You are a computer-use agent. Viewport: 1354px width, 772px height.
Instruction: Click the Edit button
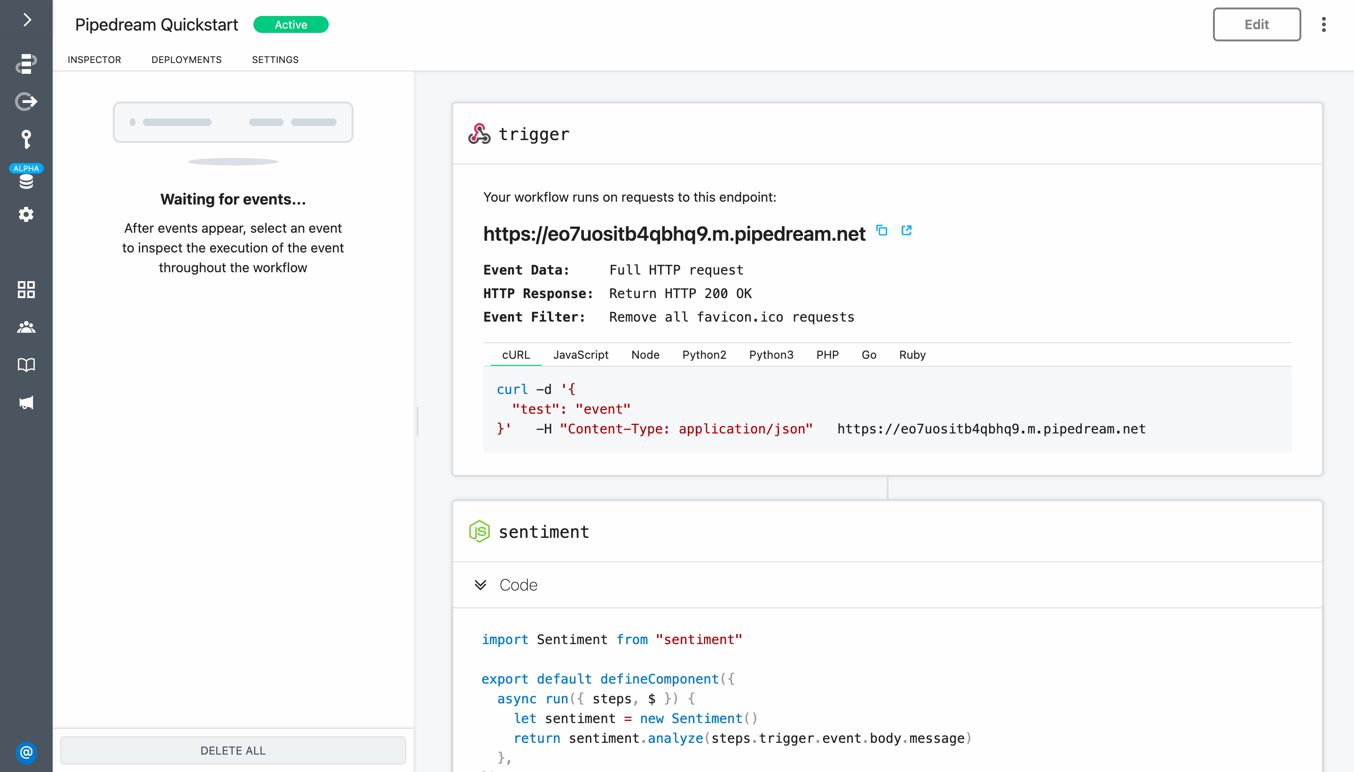pyautogui.click(x=1257, y=24)
